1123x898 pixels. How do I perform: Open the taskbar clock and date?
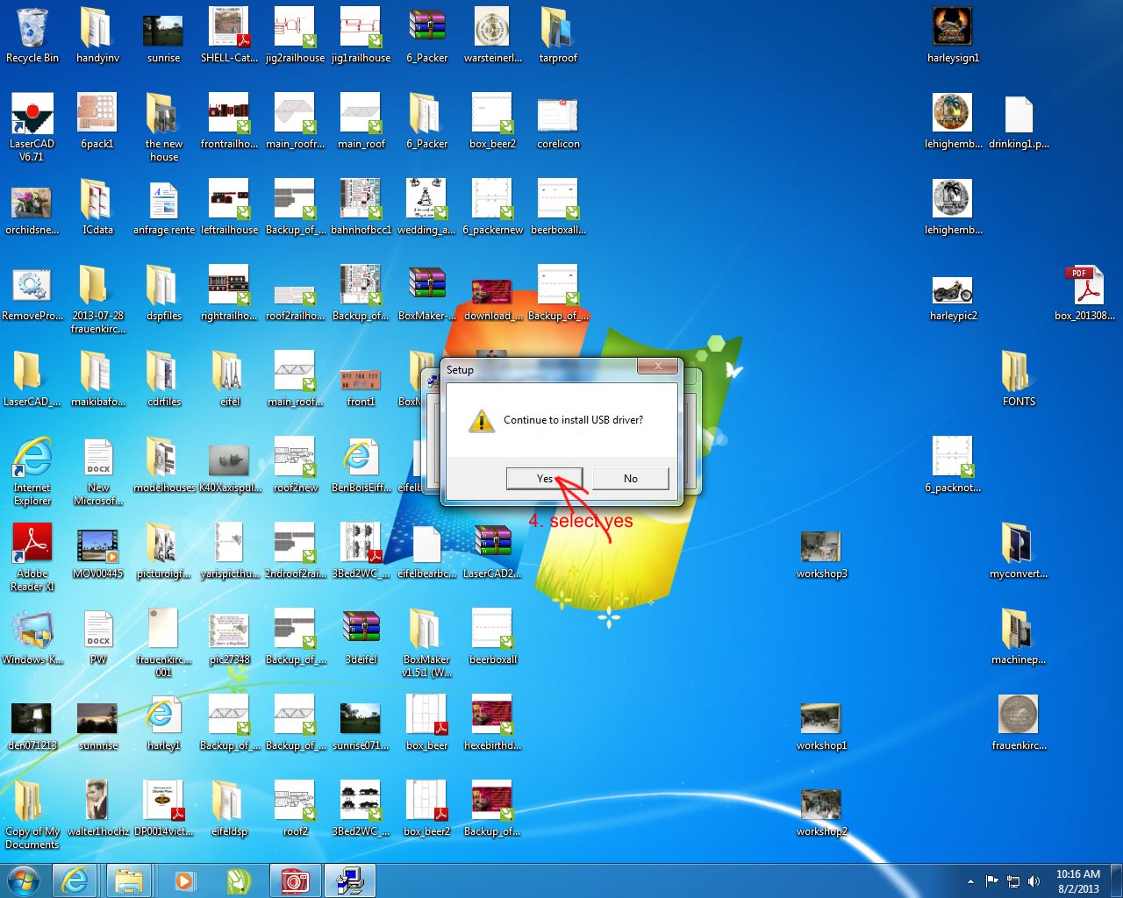pos(1077,881)
